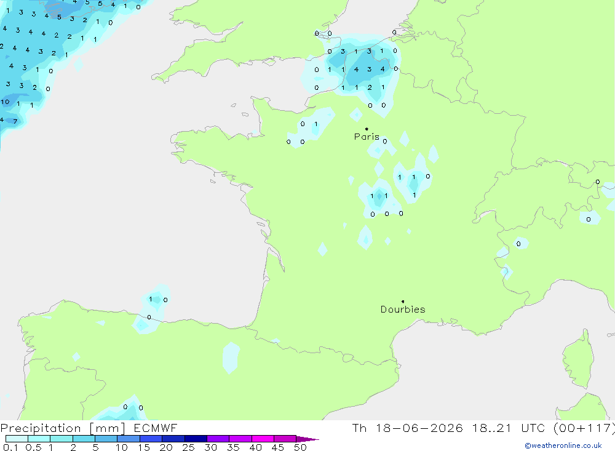The image size is (615, 451).
Task: Select the 40–45 mm magenta legend swatch
Action: click(263, 439)
